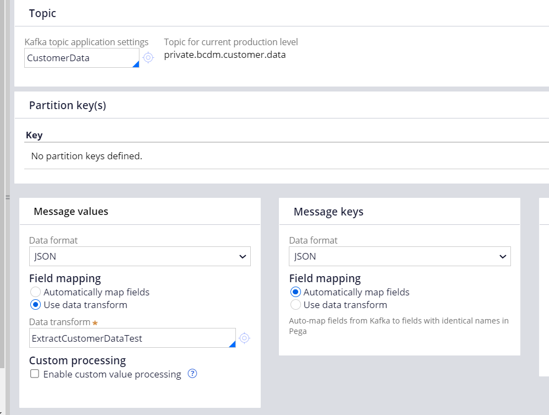Click the help icon beside custom value processing

coord(192,374)
